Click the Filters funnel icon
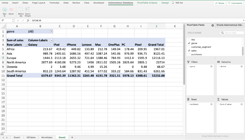 tap(188, 62)
